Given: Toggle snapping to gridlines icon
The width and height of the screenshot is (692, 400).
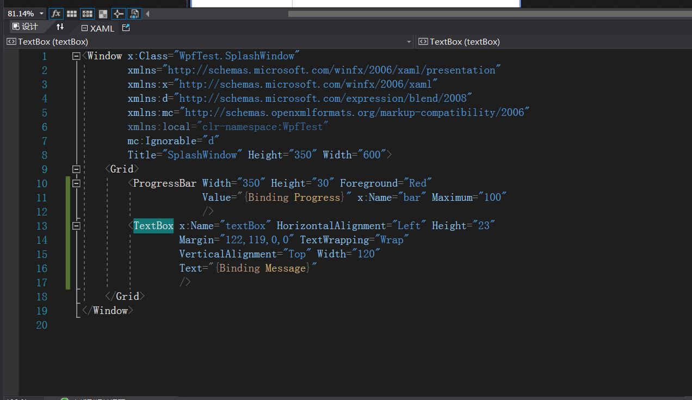Looking at the screenshot, I should pos(86,14).
